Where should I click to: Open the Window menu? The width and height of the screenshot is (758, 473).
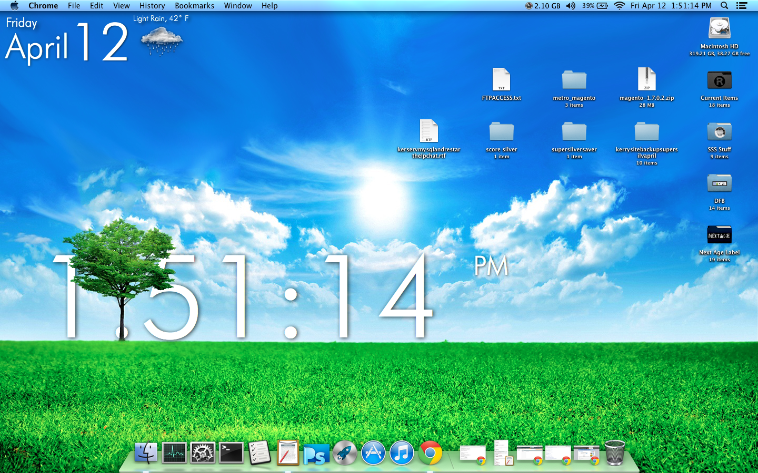coord(238,6)
